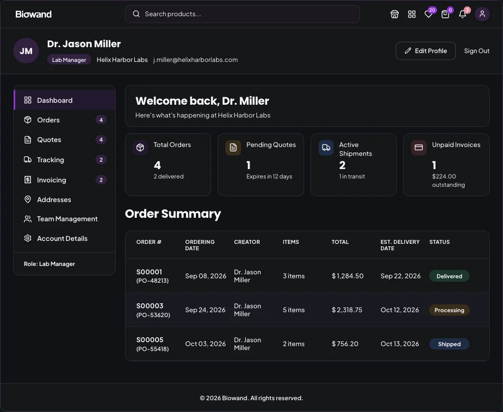Image resolution: width=503 pixels, height=412 pixels.
Task: Click the Biowand logo
Action: pos(33,14)
